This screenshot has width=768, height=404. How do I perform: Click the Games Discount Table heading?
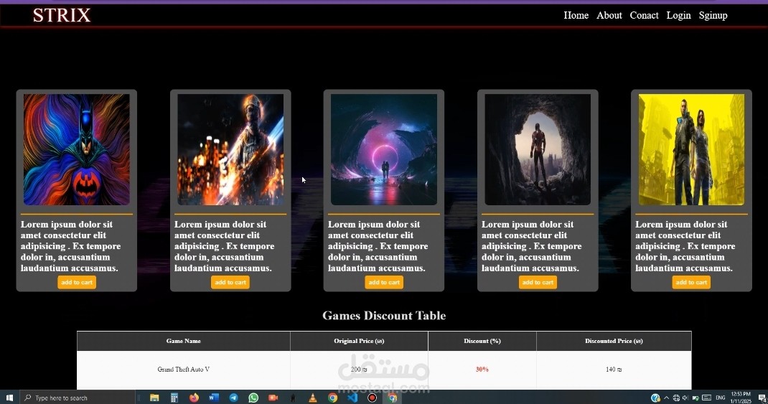coord(384,315)
